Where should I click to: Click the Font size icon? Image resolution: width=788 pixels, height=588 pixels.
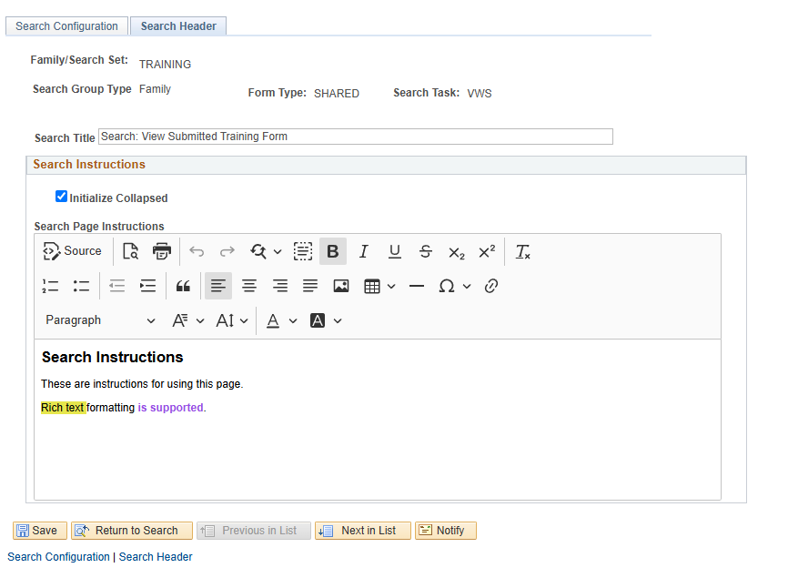pyautogui.click(x=225, y=320)
